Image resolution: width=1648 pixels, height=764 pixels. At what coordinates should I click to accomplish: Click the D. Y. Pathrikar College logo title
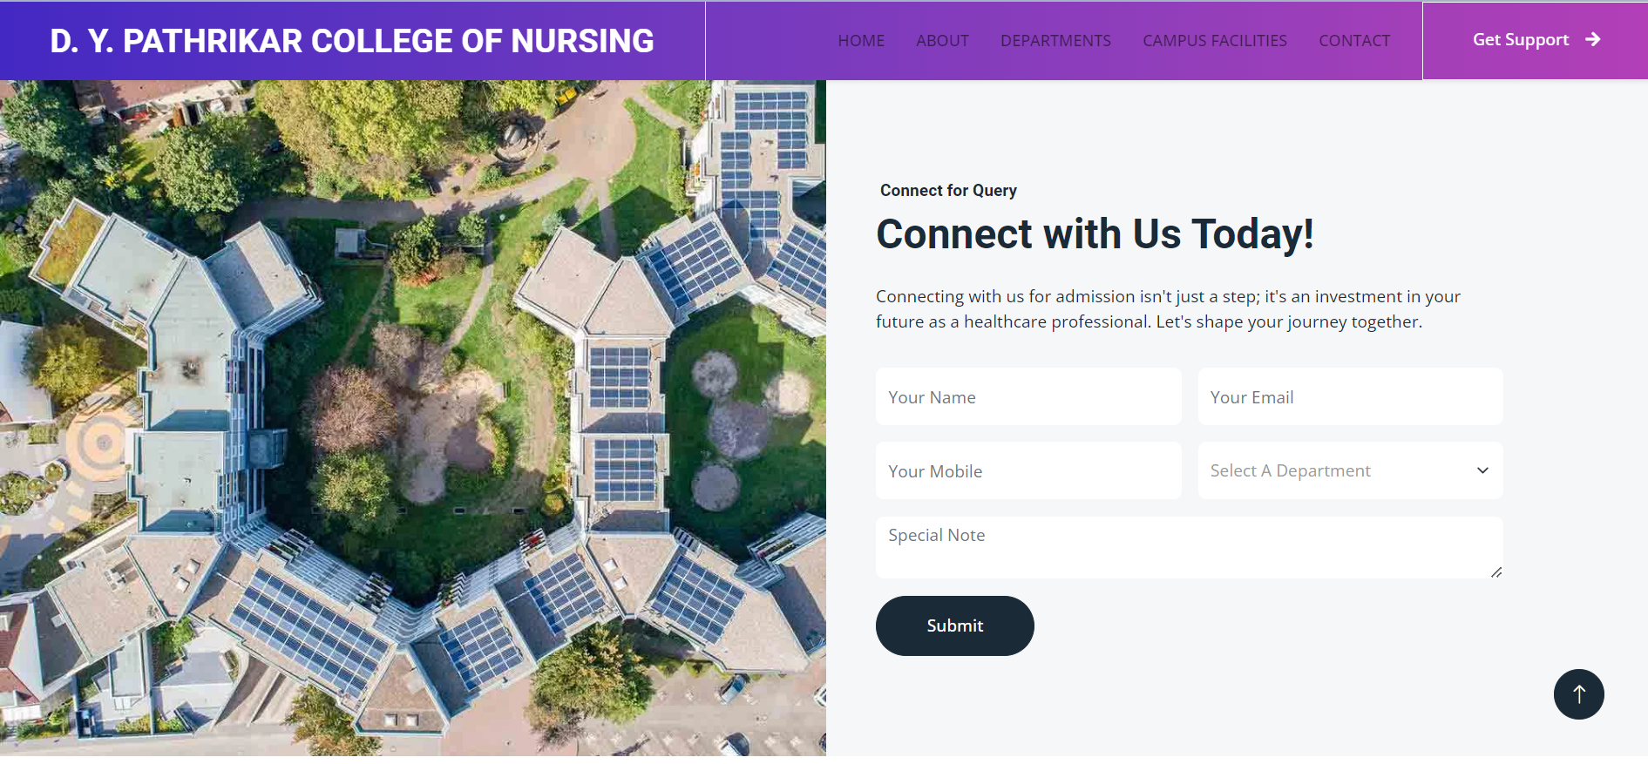[x=352, y=41]
